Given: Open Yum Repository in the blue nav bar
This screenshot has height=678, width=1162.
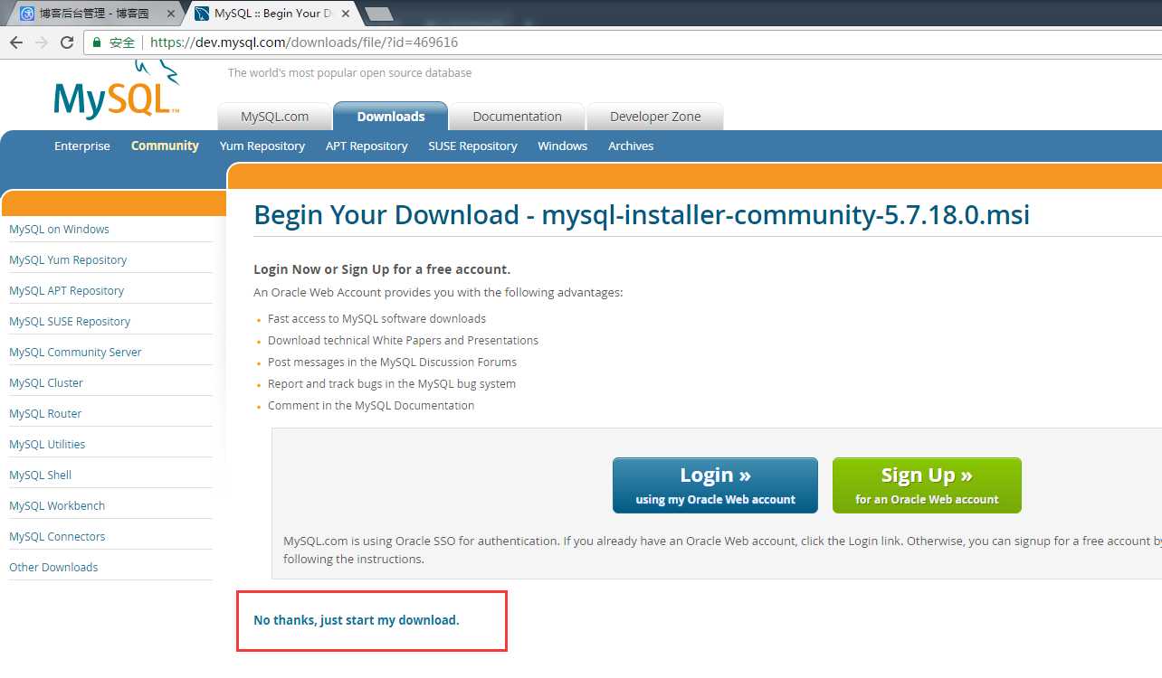Looking at the screenshot, I should (x=262, y=146).
